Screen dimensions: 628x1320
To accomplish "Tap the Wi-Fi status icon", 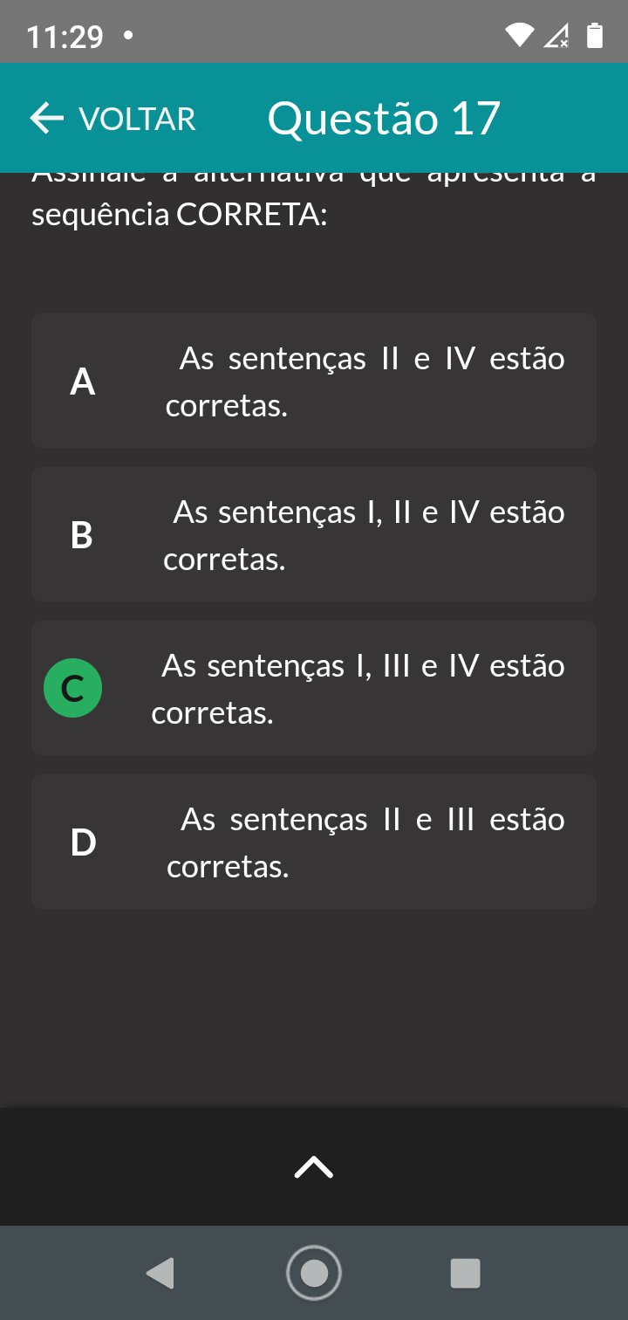I will [x=519, y=36].
